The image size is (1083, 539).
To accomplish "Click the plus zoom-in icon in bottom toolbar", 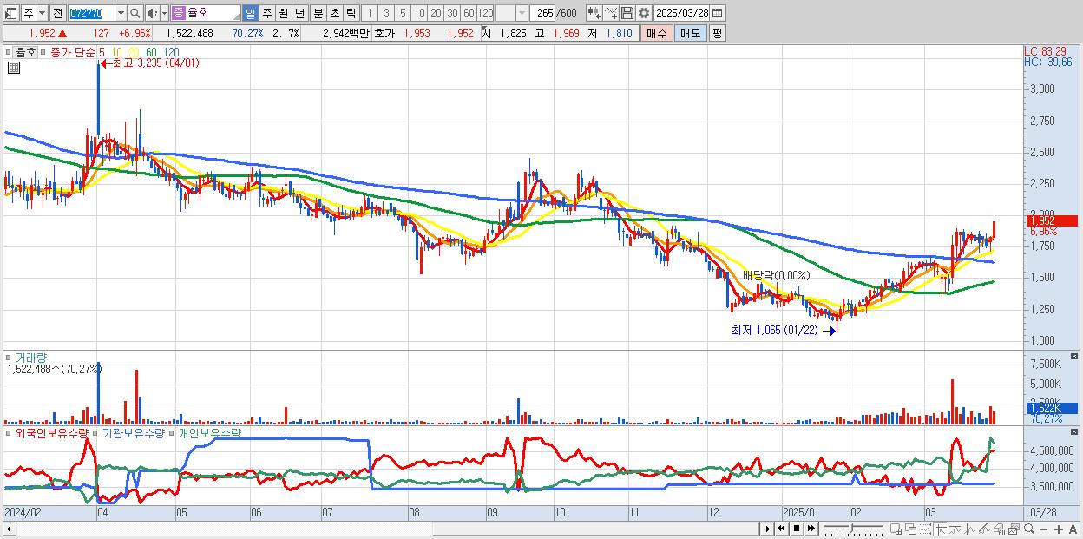I will point(1059,529).
